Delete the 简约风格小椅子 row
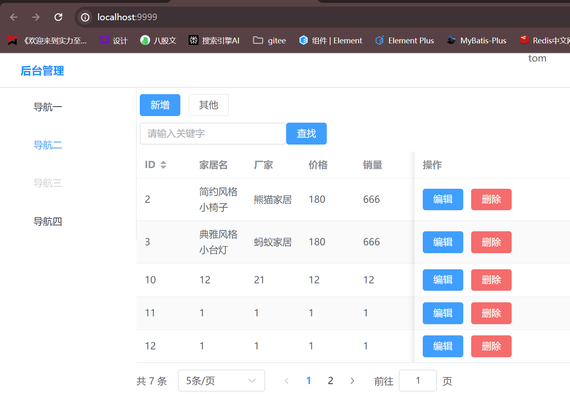570x394 pixels. click(x=491, y=199)
